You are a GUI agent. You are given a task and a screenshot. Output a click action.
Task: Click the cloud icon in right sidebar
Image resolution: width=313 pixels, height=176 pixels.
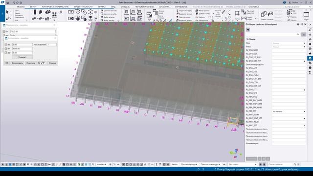pyautogui.click(x=310, y=53)
